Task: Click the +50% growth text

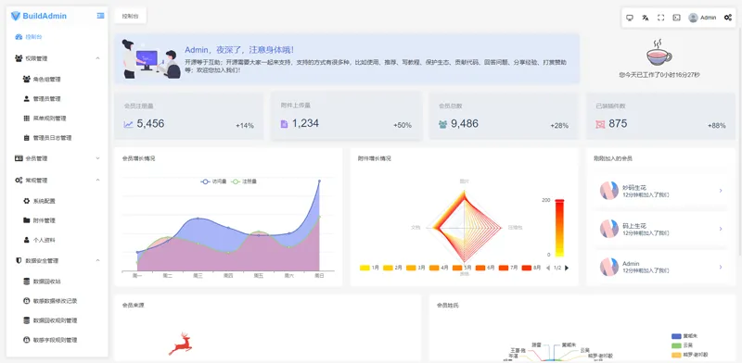Action: 403,126
